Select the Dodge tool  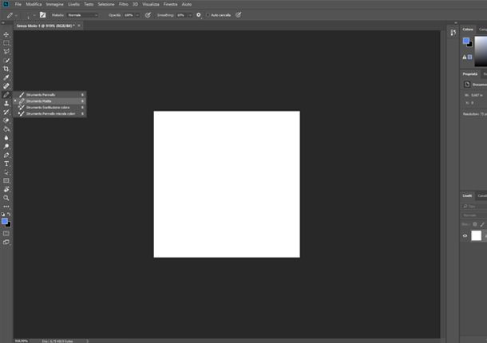6,147
